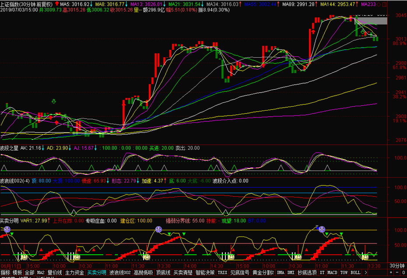Switch to the 黄金分割2 indicator tab
Screen dimensions: 407x278
(263, 273)
